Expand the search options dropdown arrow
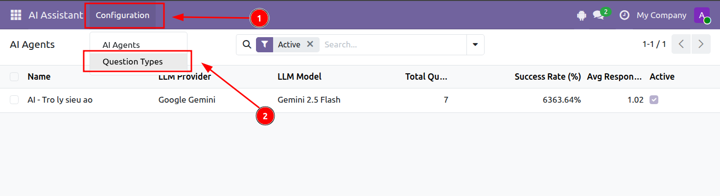 pos(475,44)
